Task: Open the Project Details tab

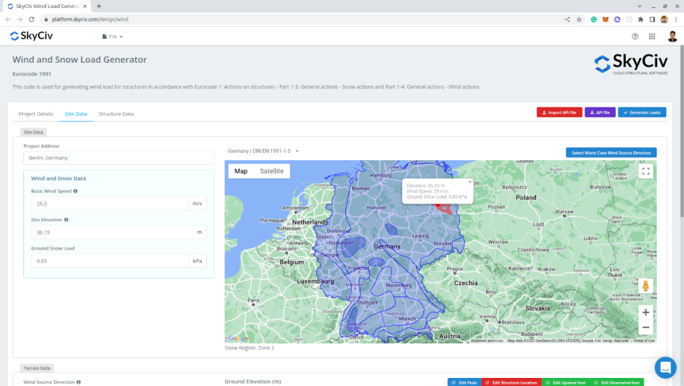Action: [x=36, y=114]
